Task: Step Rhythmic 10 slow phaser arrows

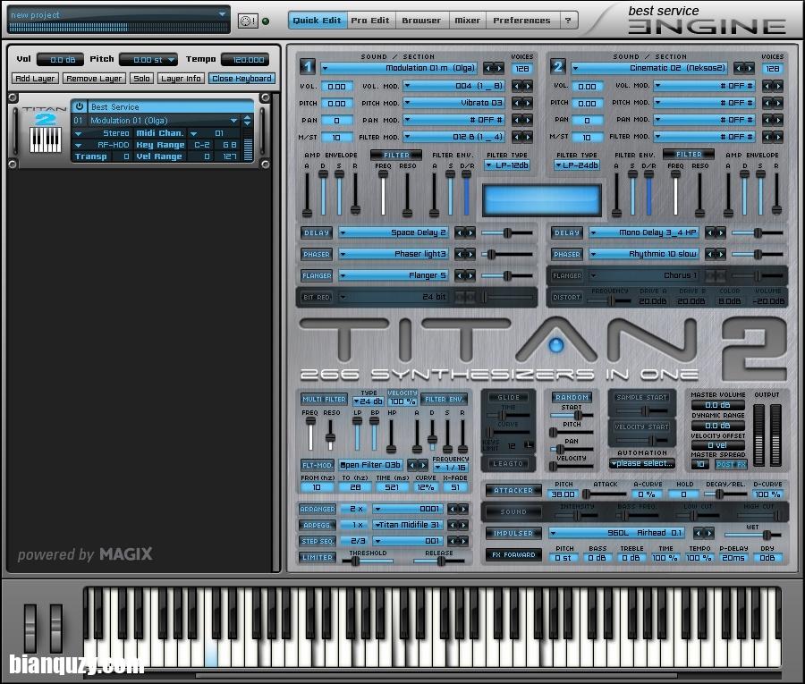Action: click(716, 255)
